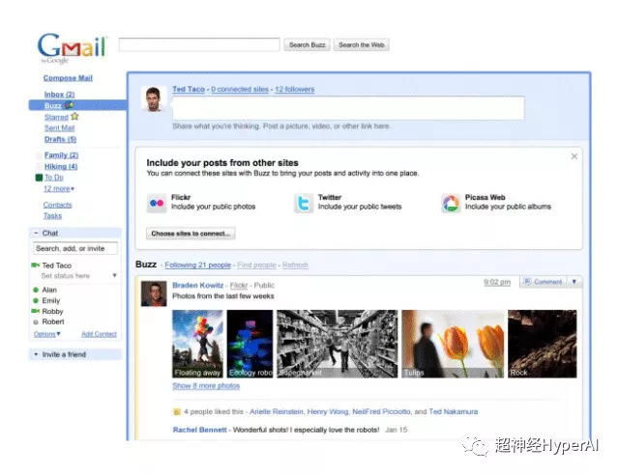Click the Refresh link
This screenshot has height=474, width=619.
point(295,265)
